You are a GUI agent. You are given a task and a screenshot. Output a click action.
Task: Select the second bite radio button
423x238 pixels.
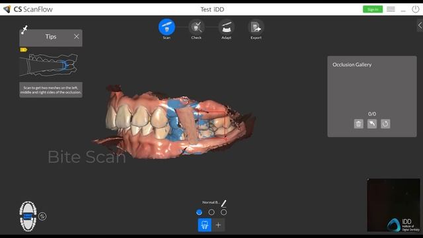tap(211, 212)
